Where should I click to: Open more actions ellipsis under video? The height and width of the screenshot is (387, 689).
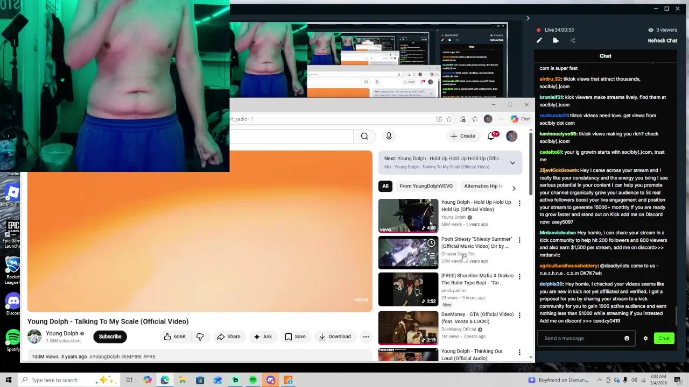366,336
